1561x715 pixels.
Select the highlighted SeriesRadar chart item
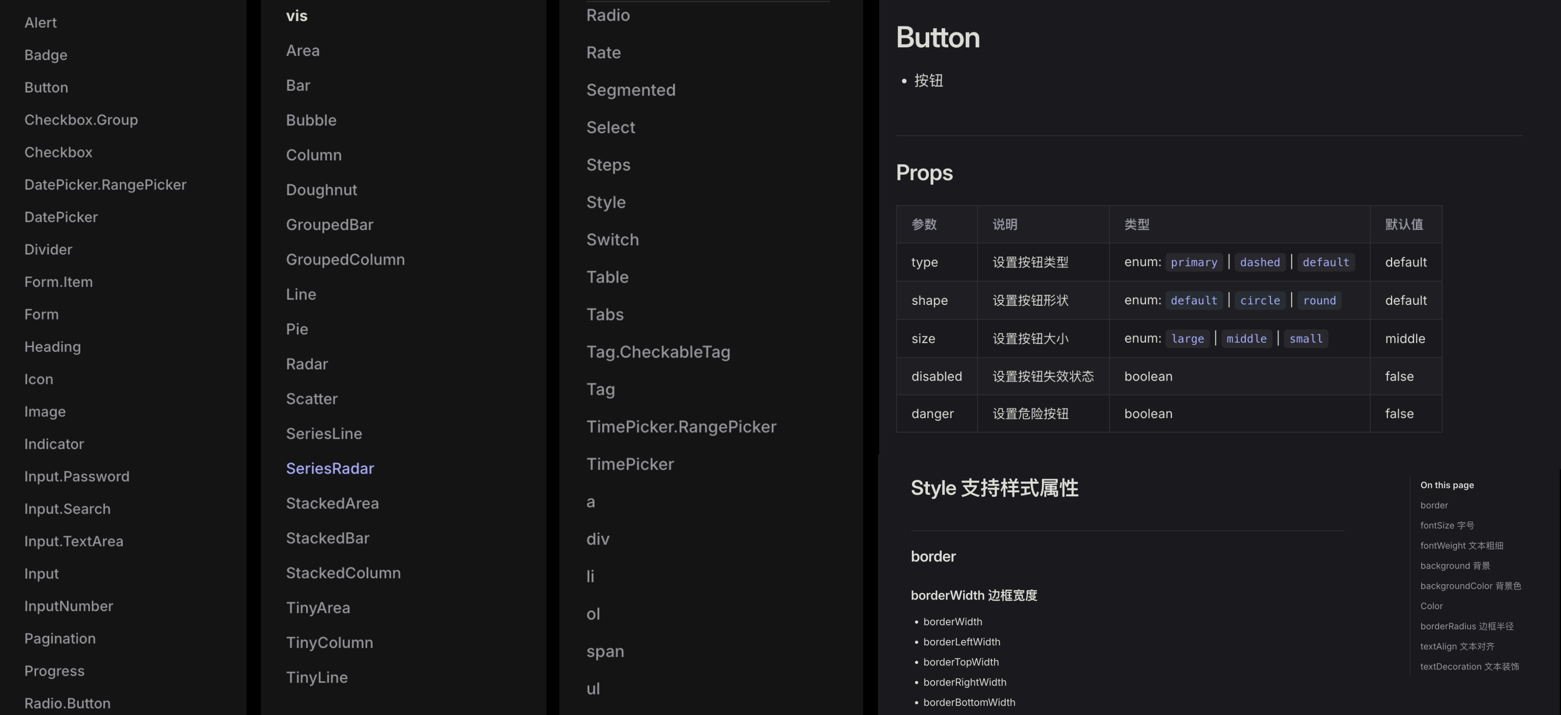coord(330,468)
